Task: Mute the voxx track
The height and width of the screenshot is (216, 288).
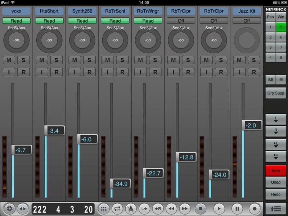Action: pyautogui.click(x=9, y=60)
